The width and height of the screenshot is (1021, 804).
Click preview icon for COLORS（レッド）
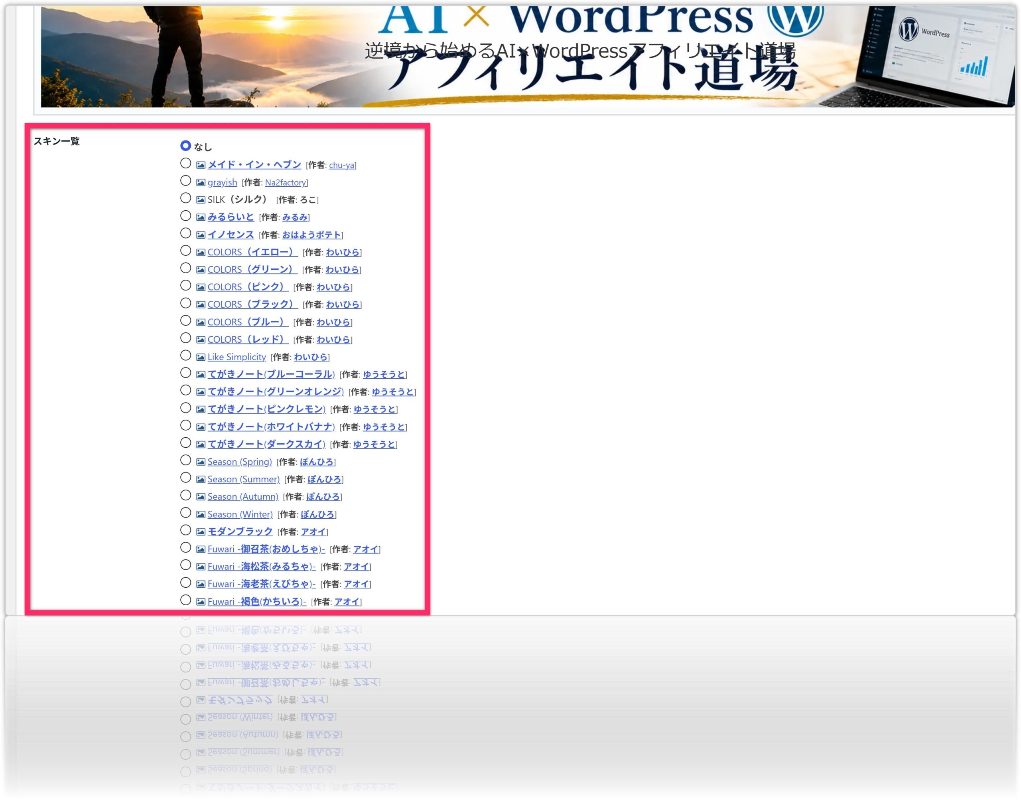201,340
